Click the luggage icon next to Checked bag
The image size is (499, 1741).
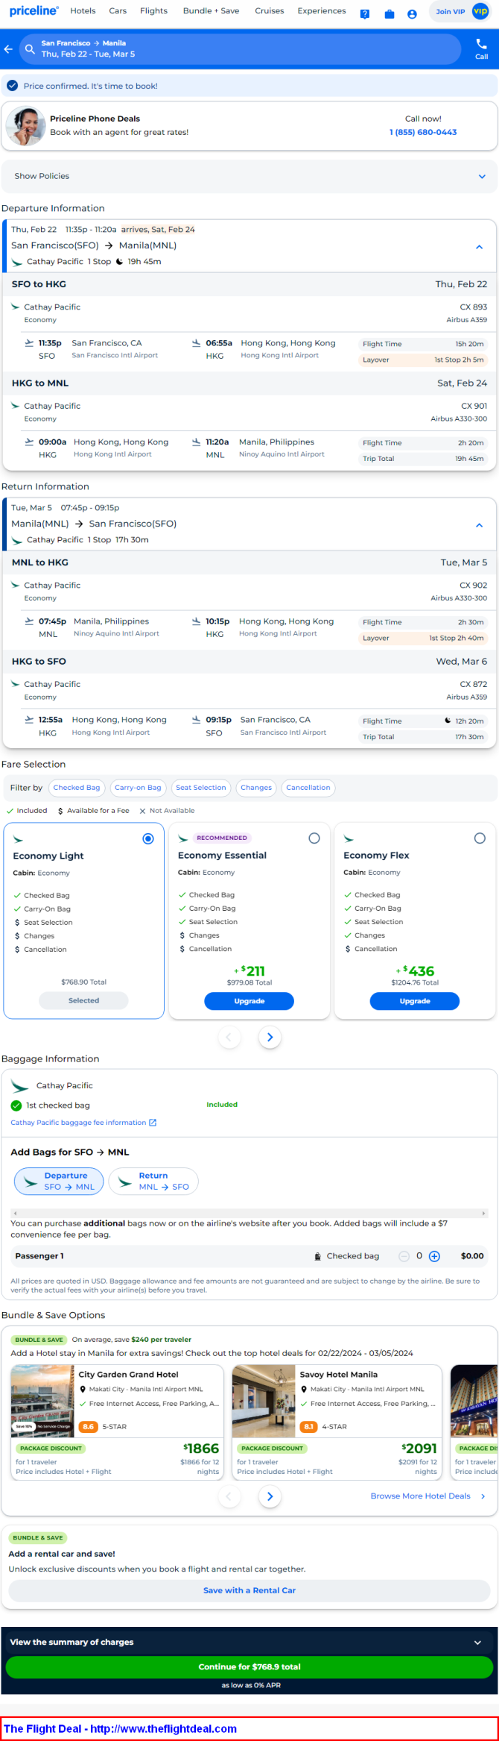[318, 1256]
